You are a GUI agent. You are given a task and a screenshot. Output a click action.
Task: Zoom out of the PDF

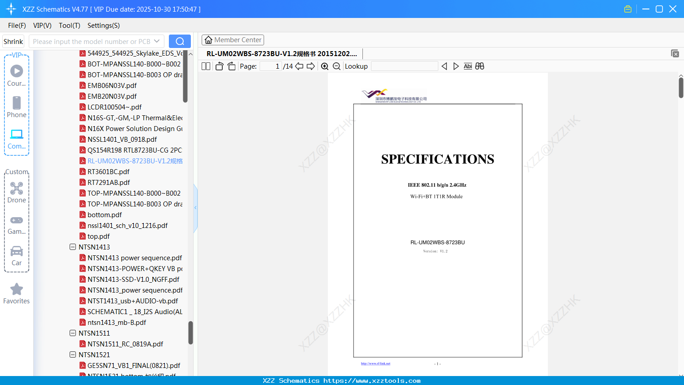pos(336,66)
